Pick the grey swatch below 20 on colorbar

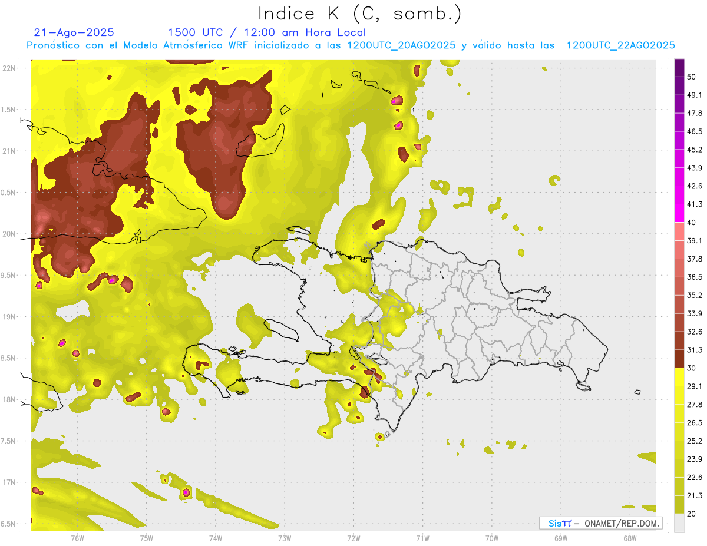pos(679,522)
